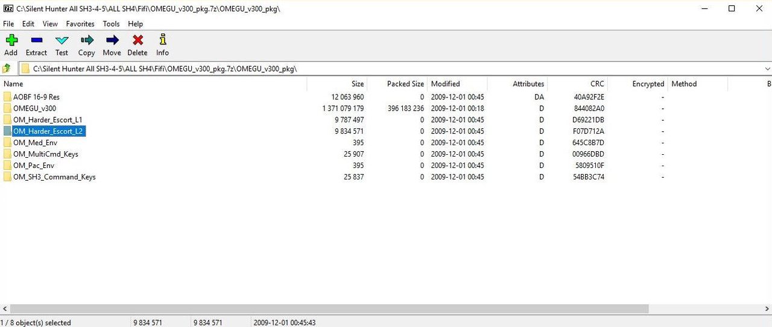The width and height of the screenshot is (772, 327).
Task: Expand the address bar path dropdown
Action: (x=767, y=69)
